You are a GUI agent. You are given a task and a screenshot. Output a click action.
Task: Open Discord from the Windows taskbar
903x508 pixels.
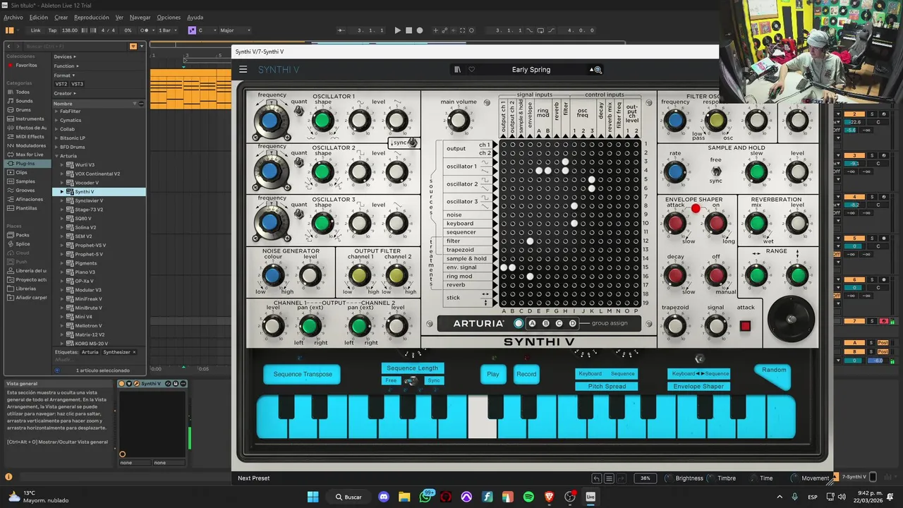[383, 497]
